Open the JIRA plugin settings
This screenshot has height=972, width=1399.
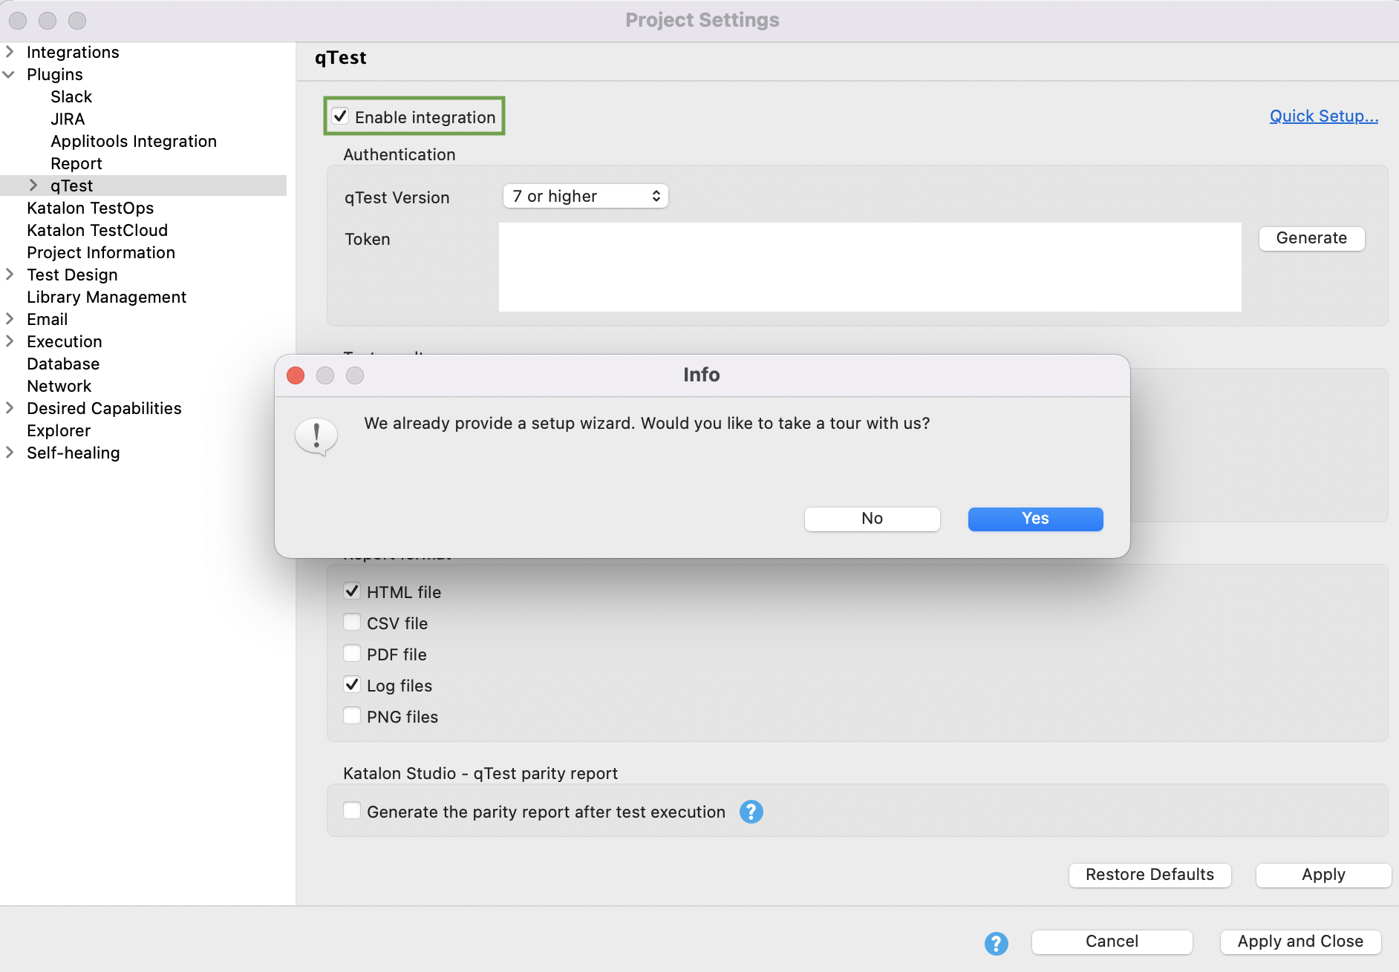pos(68,119)
